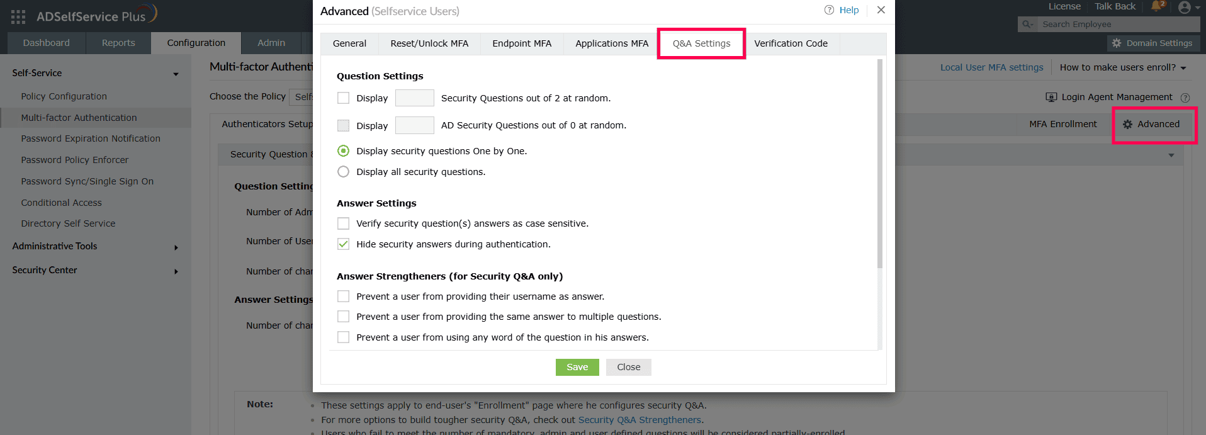1206x435 pixels.
Task: Click the Help question mark icon
Action: tap(829, 10)
